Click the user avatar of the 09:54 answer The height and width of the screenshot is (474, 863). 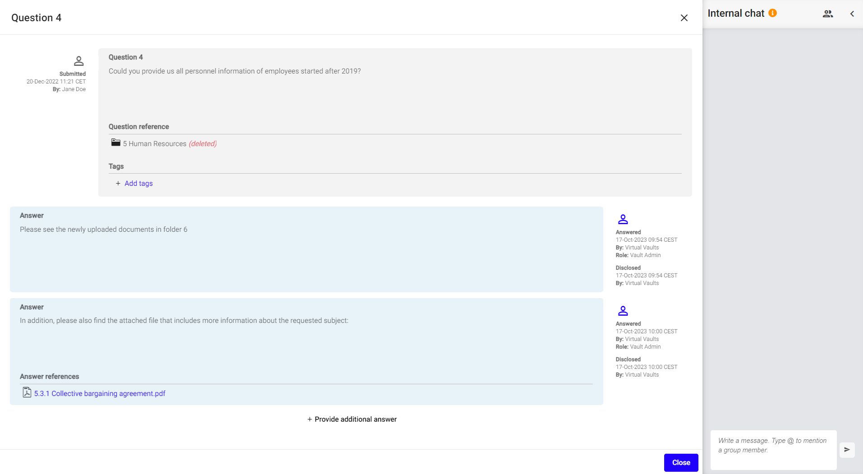(623, 220)
